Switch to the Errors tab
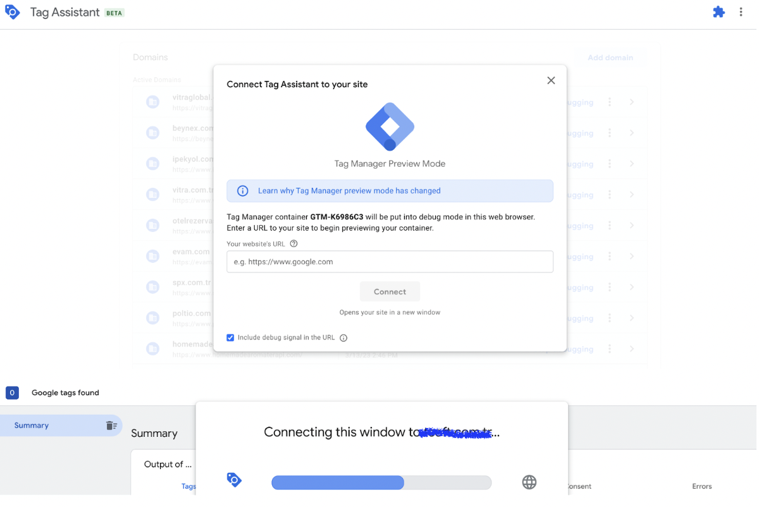This screenshot has height=507, width=759. pos(702,486)
